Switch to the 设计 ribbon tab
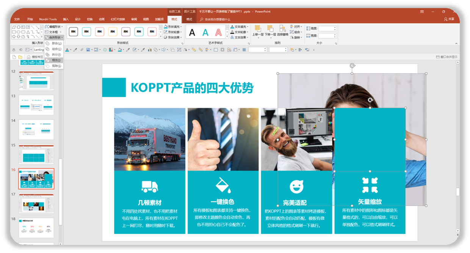 tap(78, 19)
